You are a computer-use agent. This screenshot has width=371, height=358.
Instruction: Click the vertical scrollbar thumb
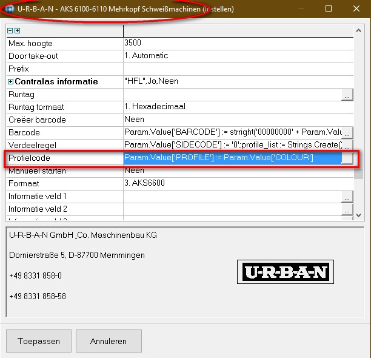point(358,174)
